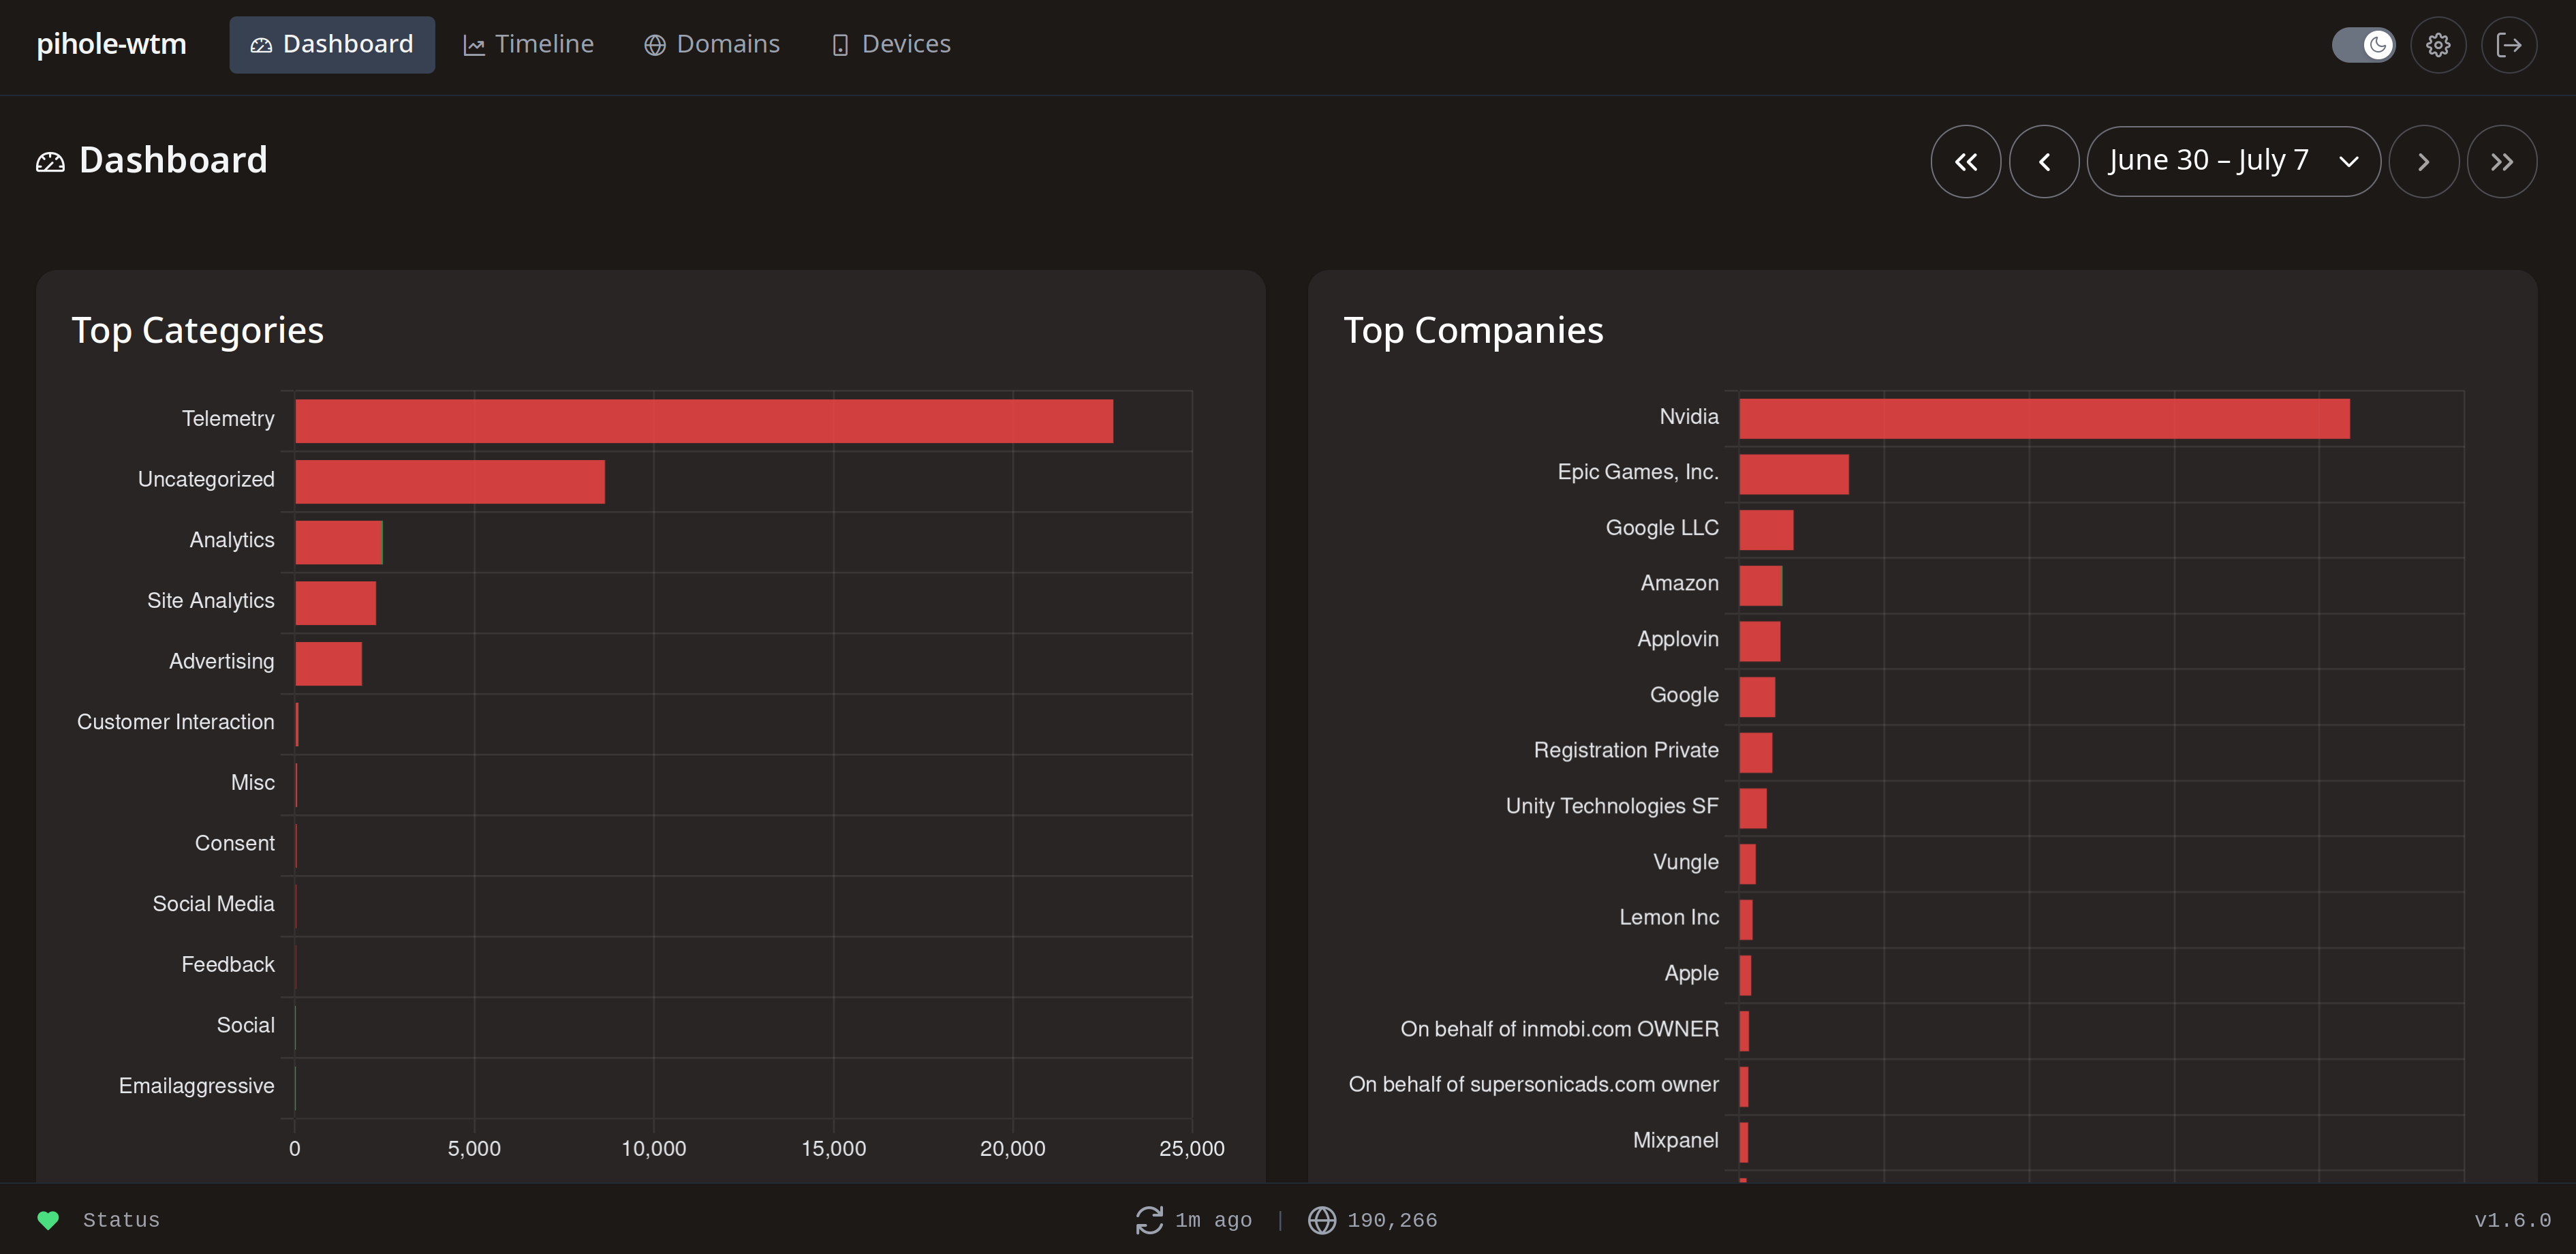Click the 'Consent' category label
The width and height of the screenshot is (2576, 1254).
[x=235, y=843]
